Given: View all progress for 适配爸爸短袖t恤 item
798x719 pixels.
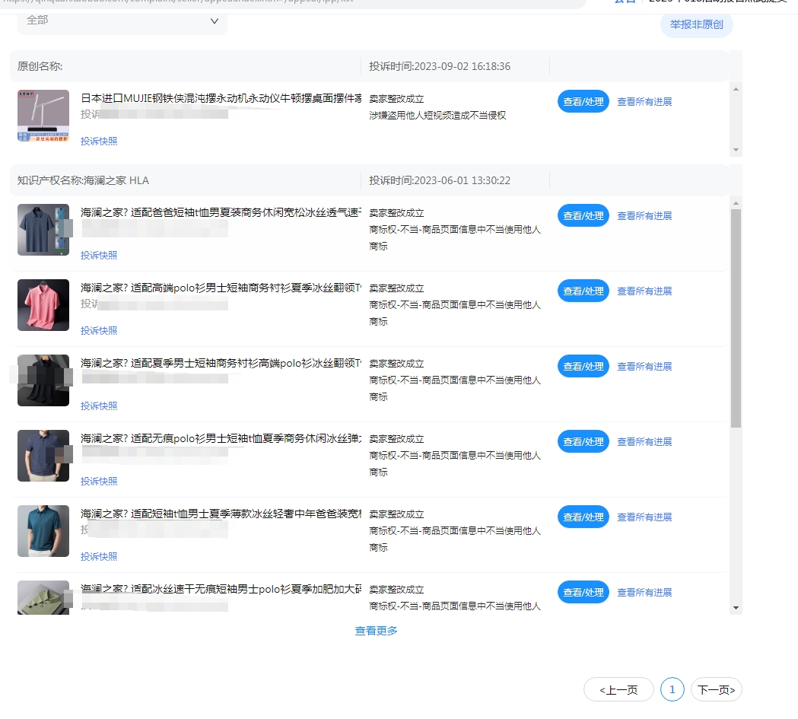Looking at the screenshot, I should pos(644,216).
